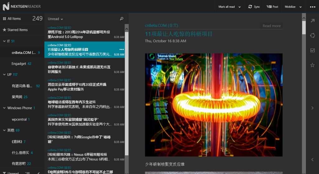Open the 《哈利波特》外传 article

84,170
